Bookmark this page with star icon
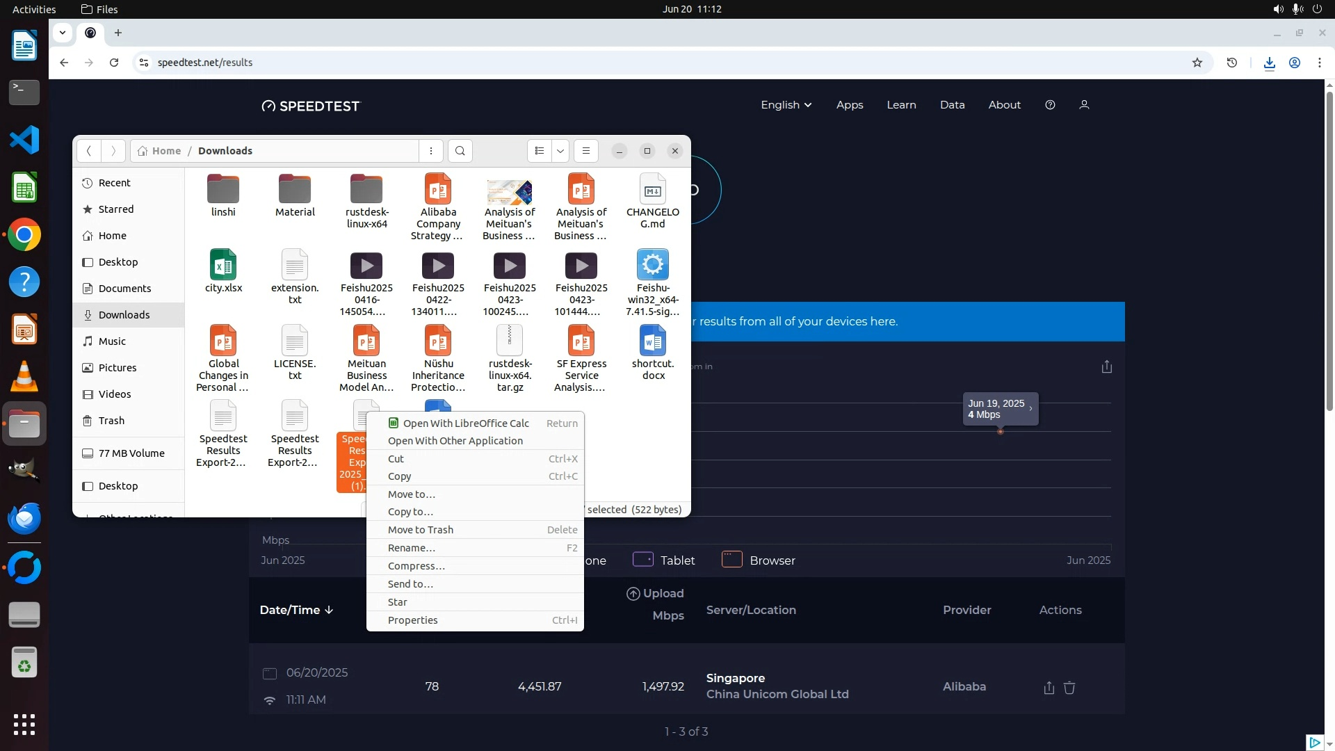 [1197, 63]
